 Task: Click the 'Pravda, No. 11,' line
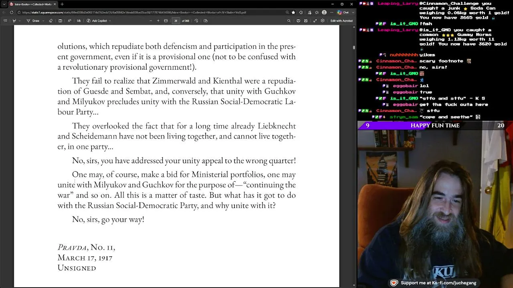(86, 247)
